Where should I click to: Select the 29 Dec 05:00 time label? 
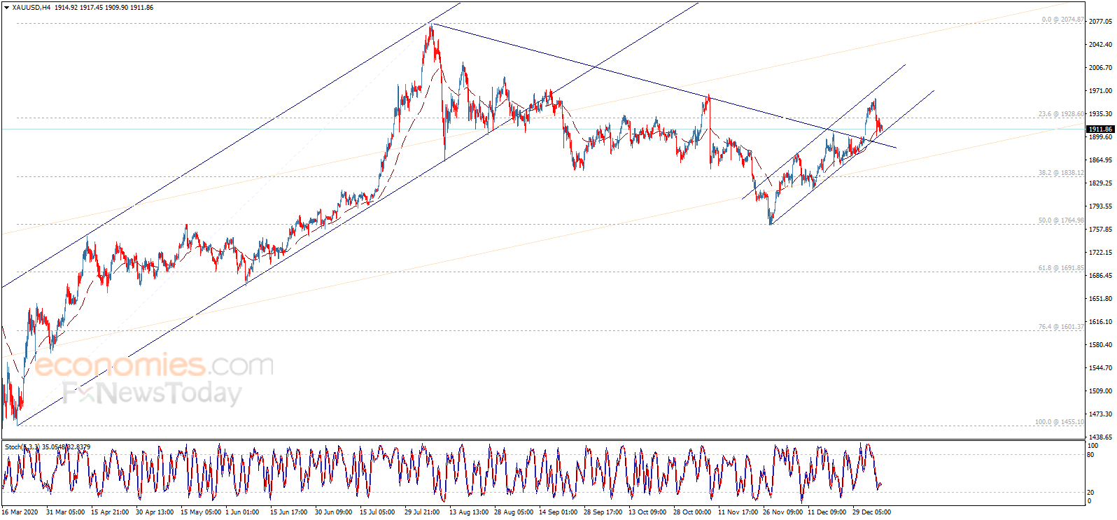[x=871, y=512]
